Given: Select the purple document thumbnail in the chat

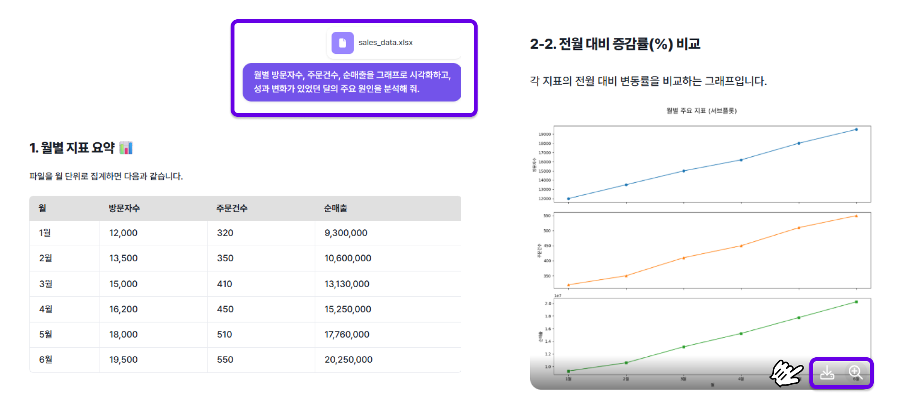Looking at the screenshot, I should [342, 42].
